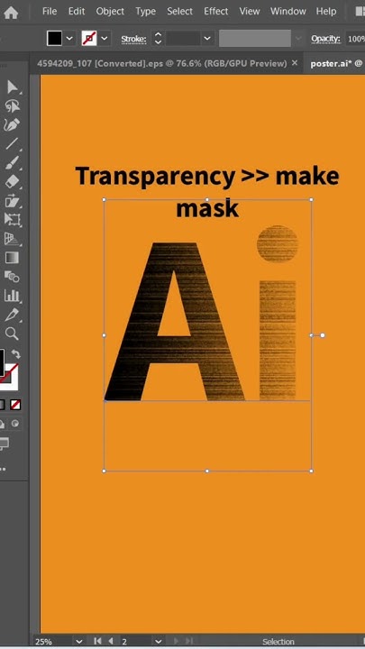Screen dimensions: 365x649
Task: Switch to 4594209_107 [Converted].eps tab
Action: tap(162, 63)
